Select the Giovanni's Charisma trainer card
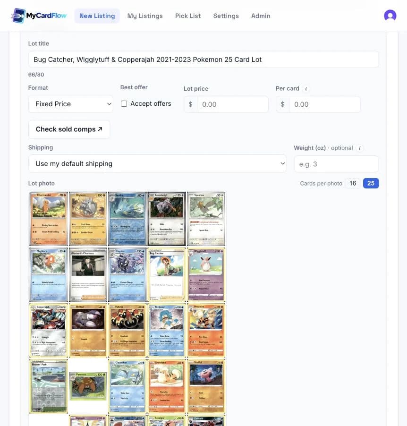 88,274
